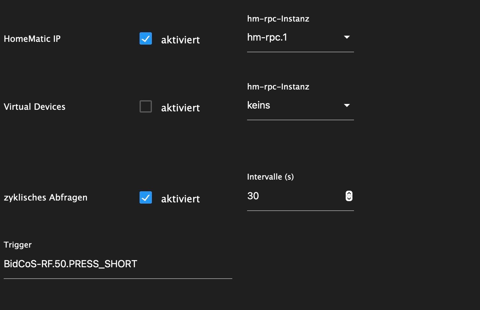Open the hm-rpc.1 instance selection
Image resolution: width=480 pixels, height=310 pixels.
pos(293,38)
